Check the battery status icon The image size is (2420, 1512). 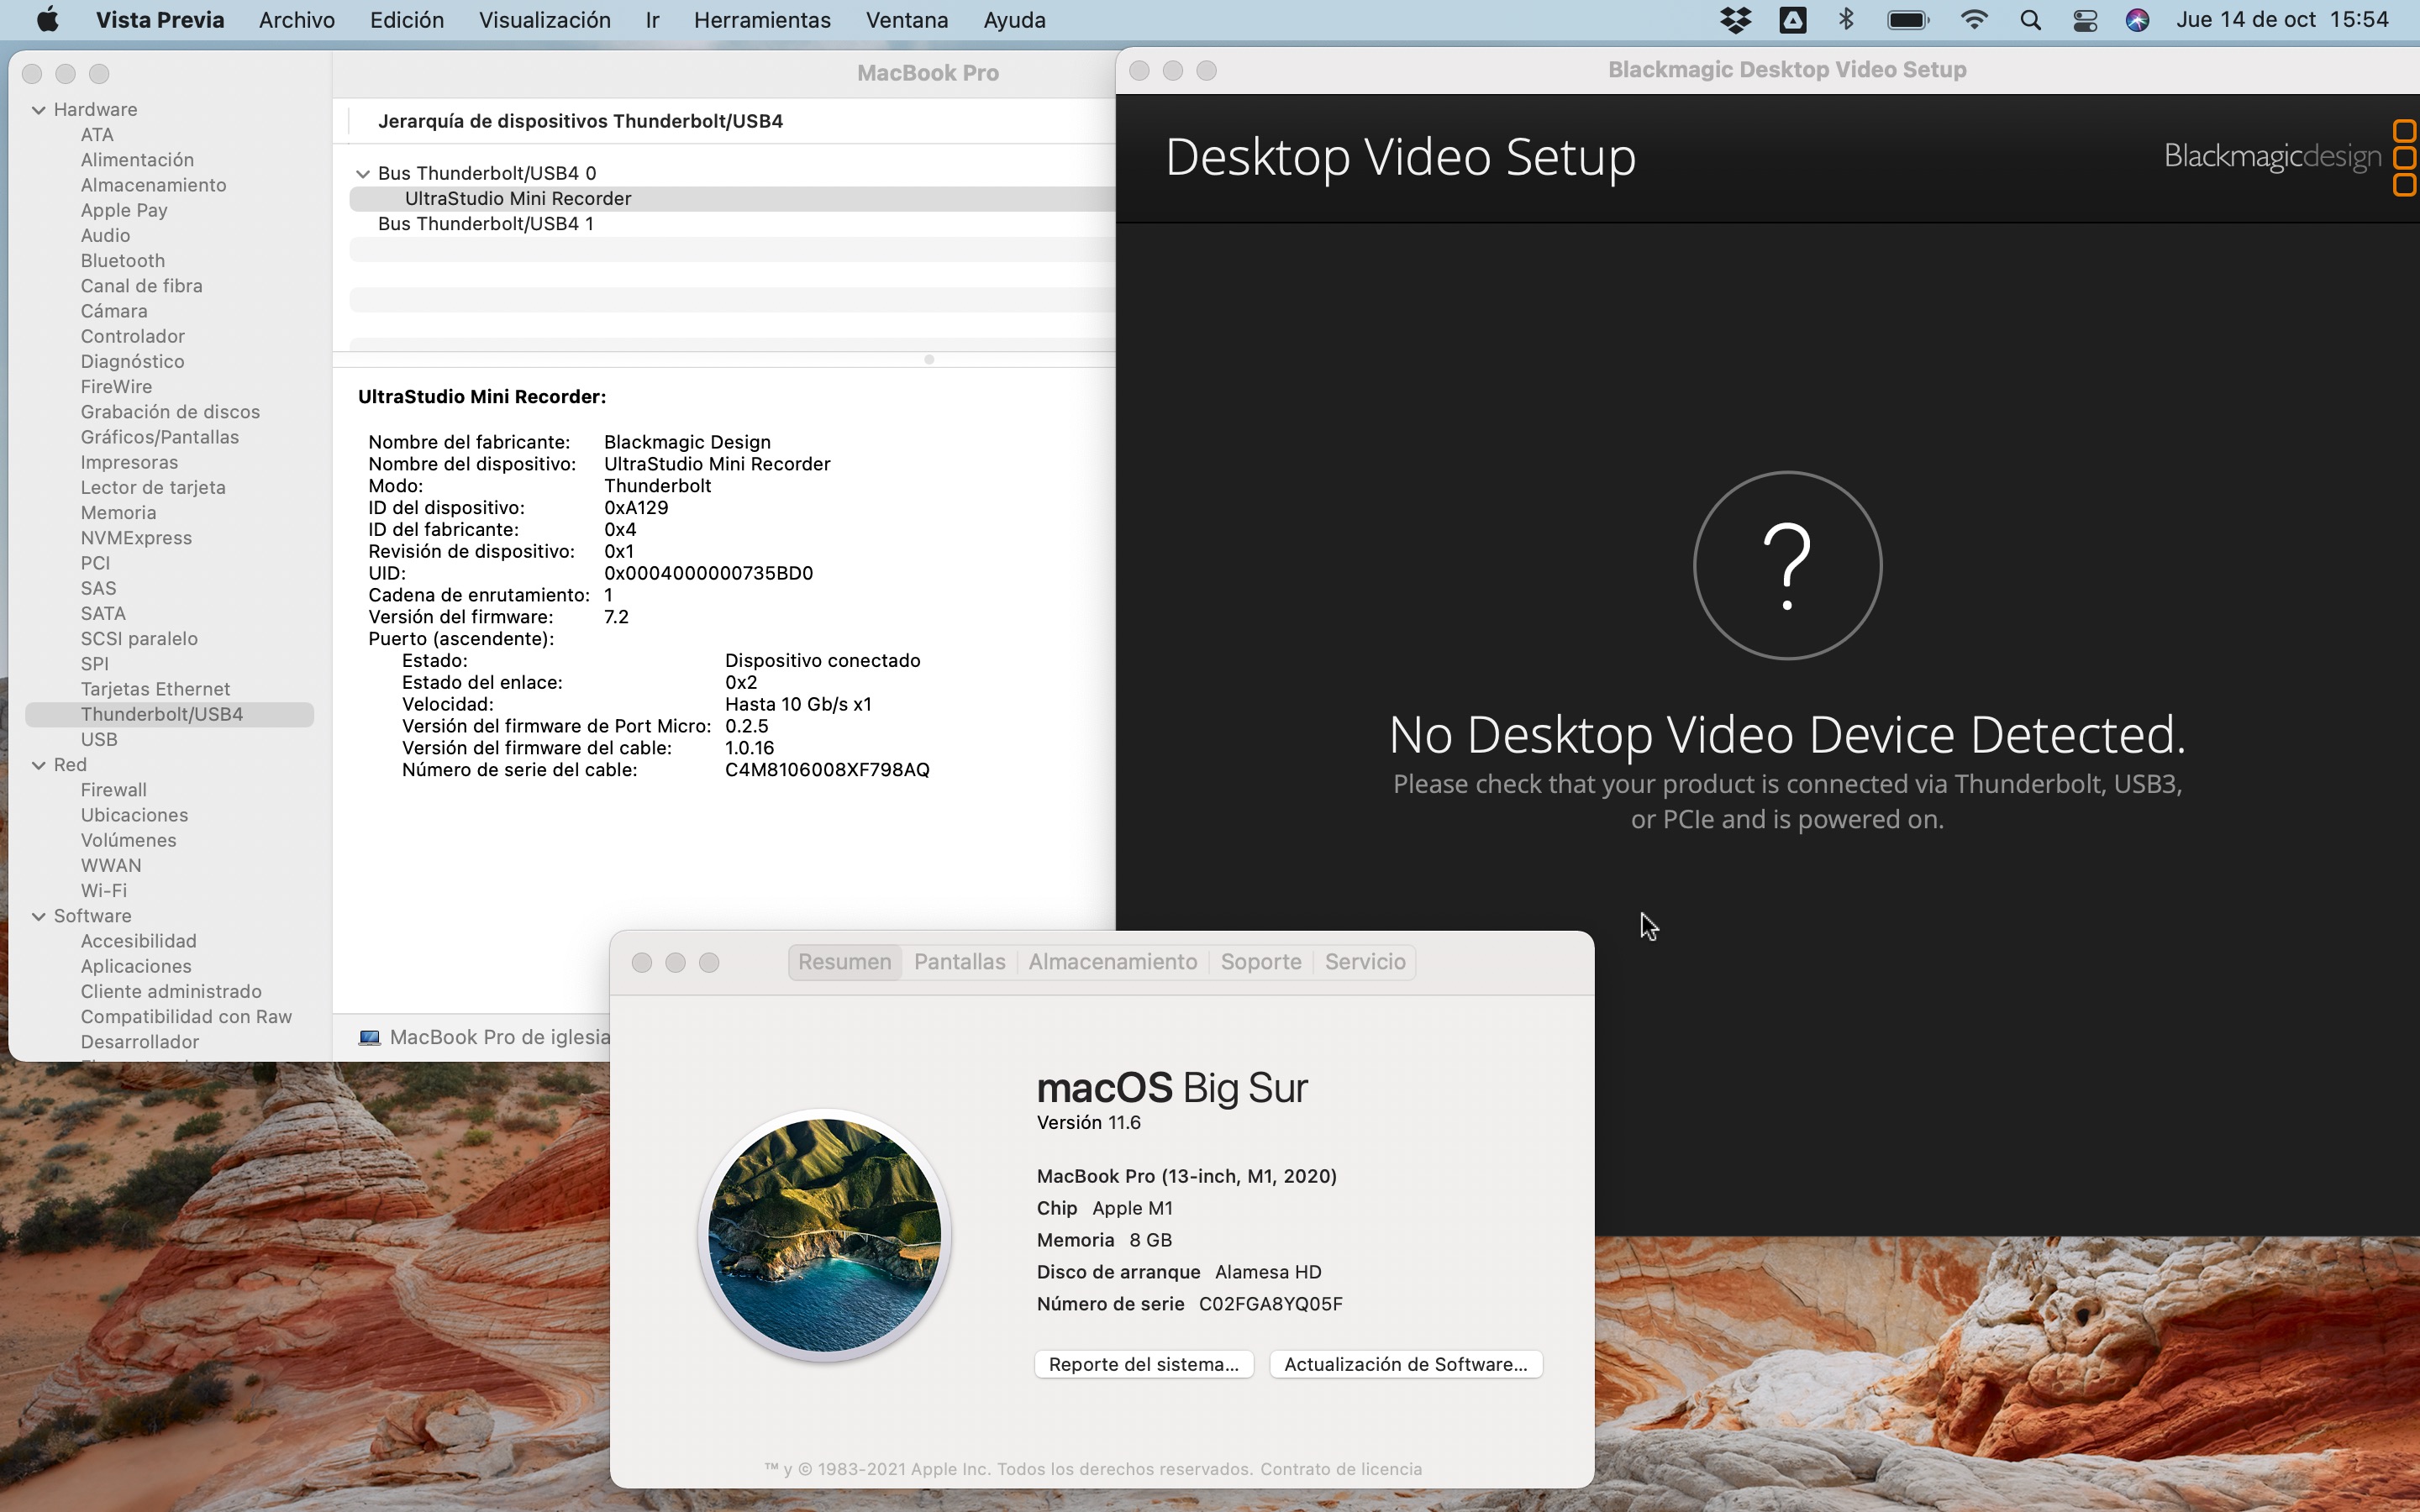1908,20
